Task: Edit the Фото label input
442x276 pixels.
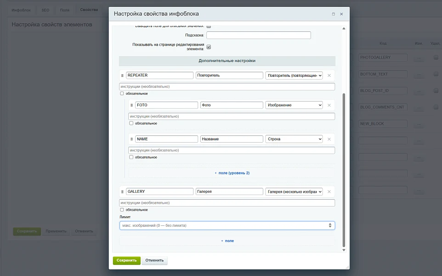Action: click(x=232, y=105)
